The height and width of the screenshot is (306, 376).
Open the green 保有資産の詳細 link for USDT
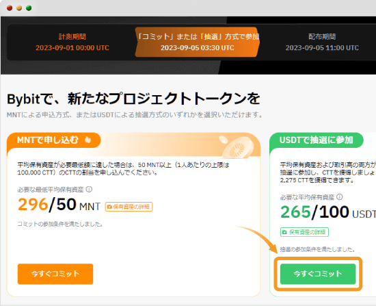coord(304,232)
